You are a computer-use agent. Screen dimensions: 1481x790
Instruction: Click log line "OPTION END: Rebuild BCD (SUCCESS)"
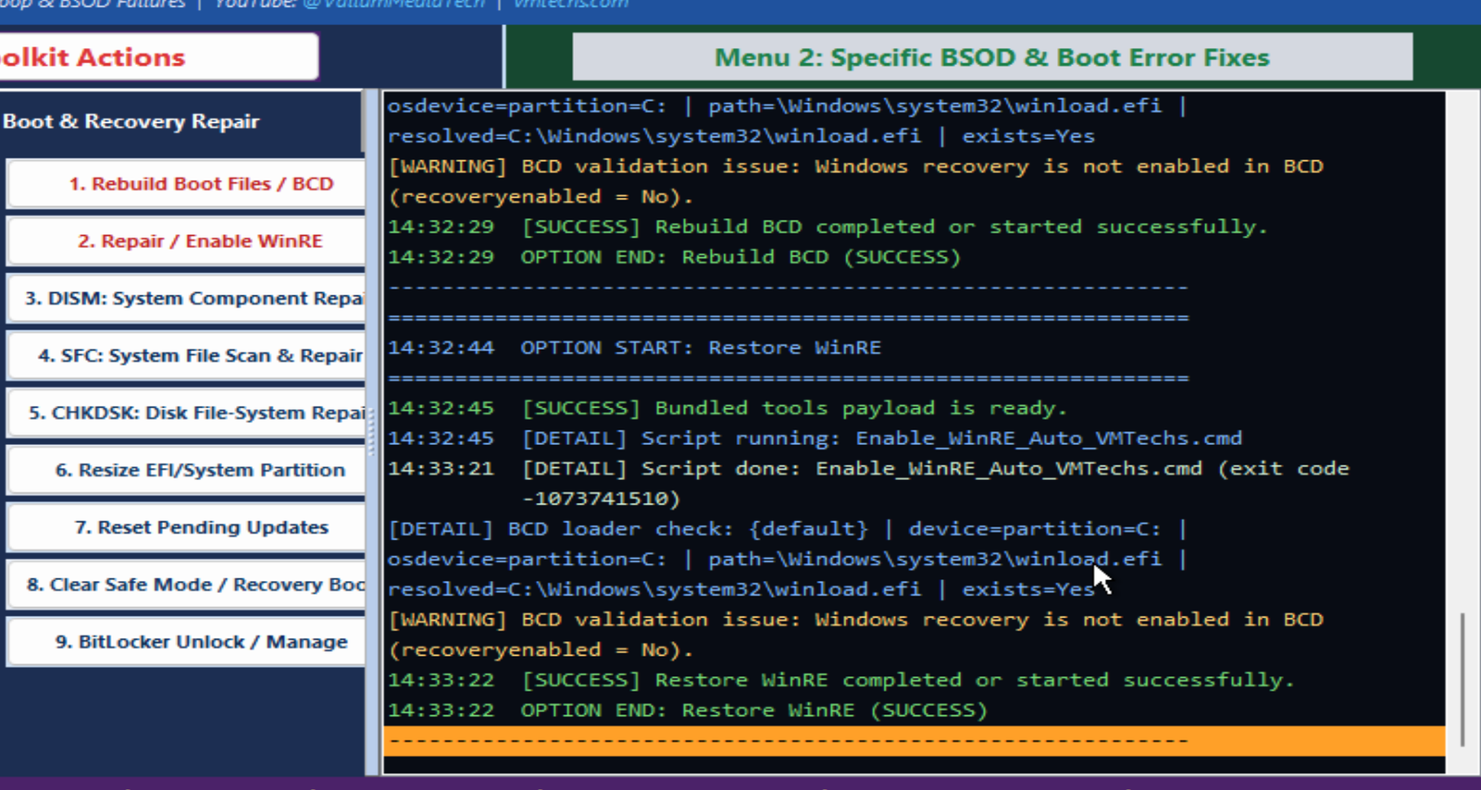click(x=674, y=257)
